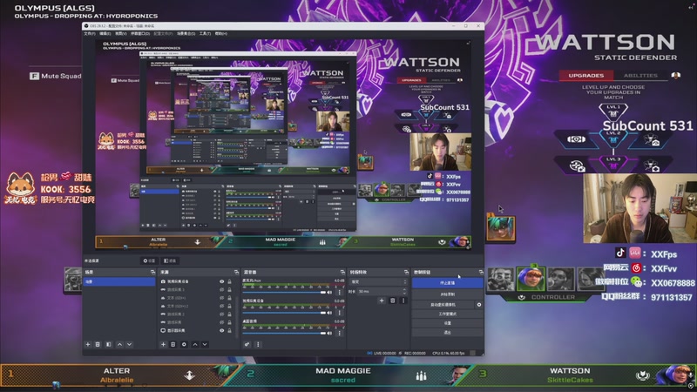Select the UPGRADES tab for Wattson
697x392 pixels.
tap(585, 76)
